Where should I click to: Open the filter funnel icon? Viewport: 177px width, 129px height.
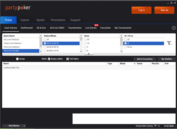170,43
